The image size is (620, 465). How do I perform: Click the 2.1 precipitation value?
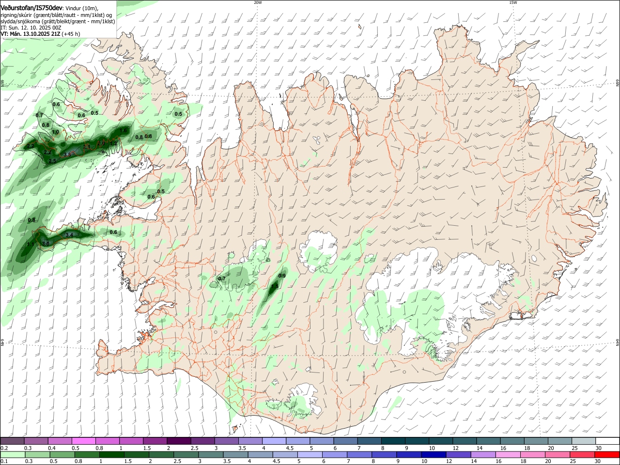pos(87,146)
